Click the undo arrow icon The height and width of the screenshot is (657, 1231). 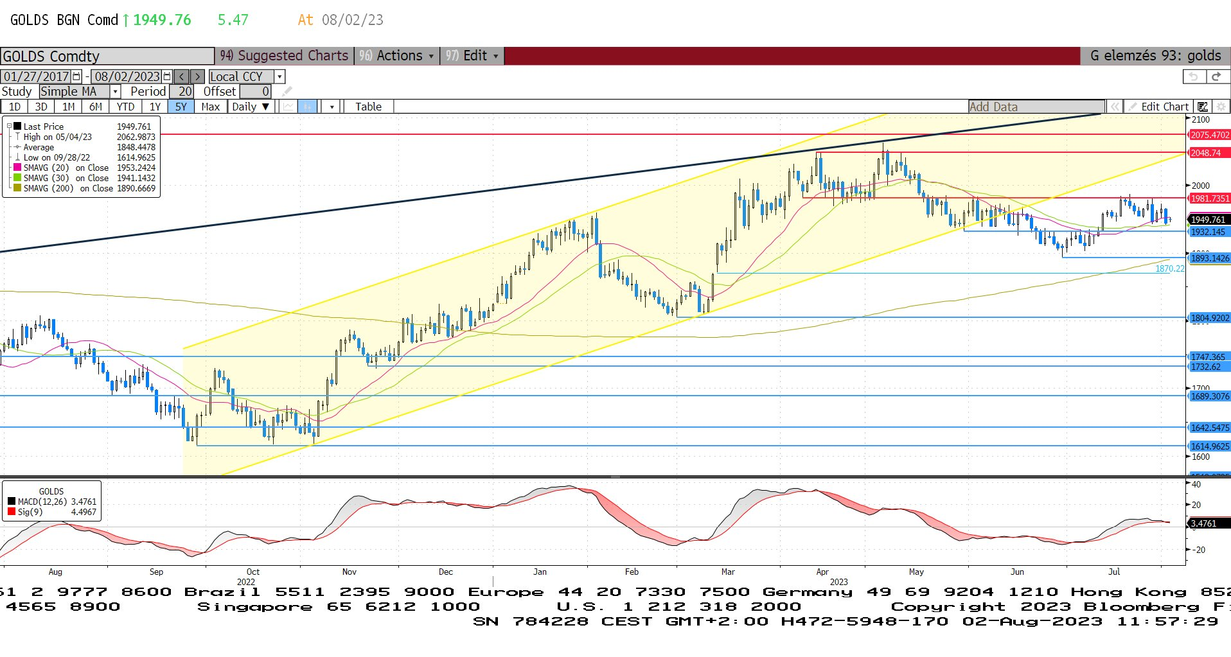(x=1193, y=76)
